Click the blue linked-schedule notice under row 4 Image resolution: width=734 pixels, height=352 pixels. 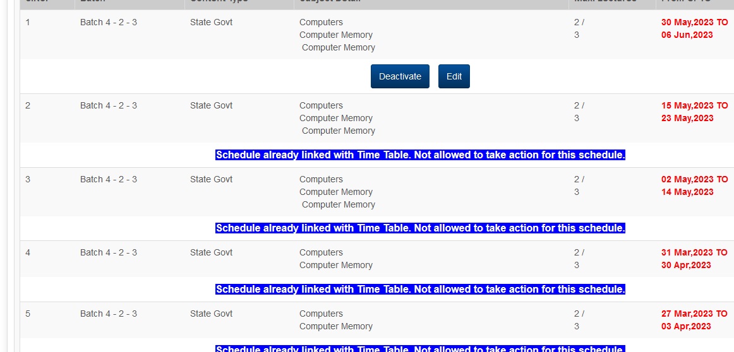[420, 290]
